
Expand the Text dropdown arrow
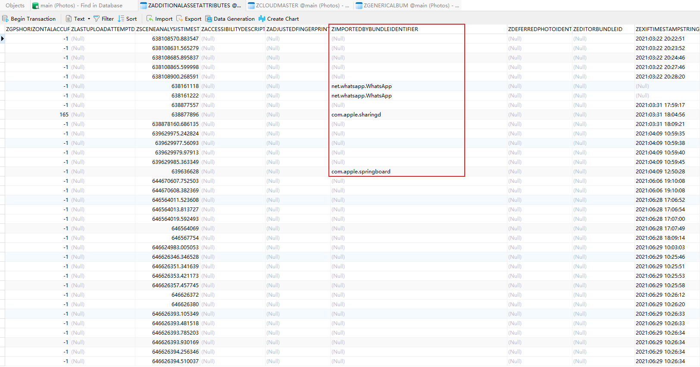pos(89,19)
